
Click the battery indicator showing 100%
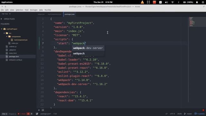point(188,2)
